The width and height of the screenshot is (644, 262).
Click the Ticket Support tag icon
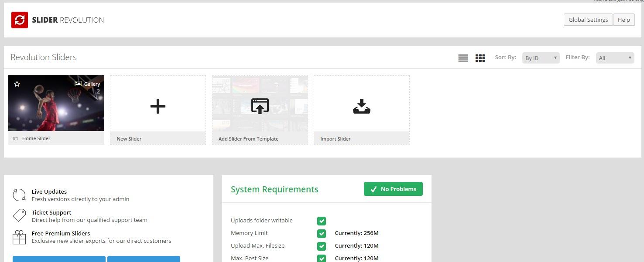pyautogui.click(x=19, y=216)
